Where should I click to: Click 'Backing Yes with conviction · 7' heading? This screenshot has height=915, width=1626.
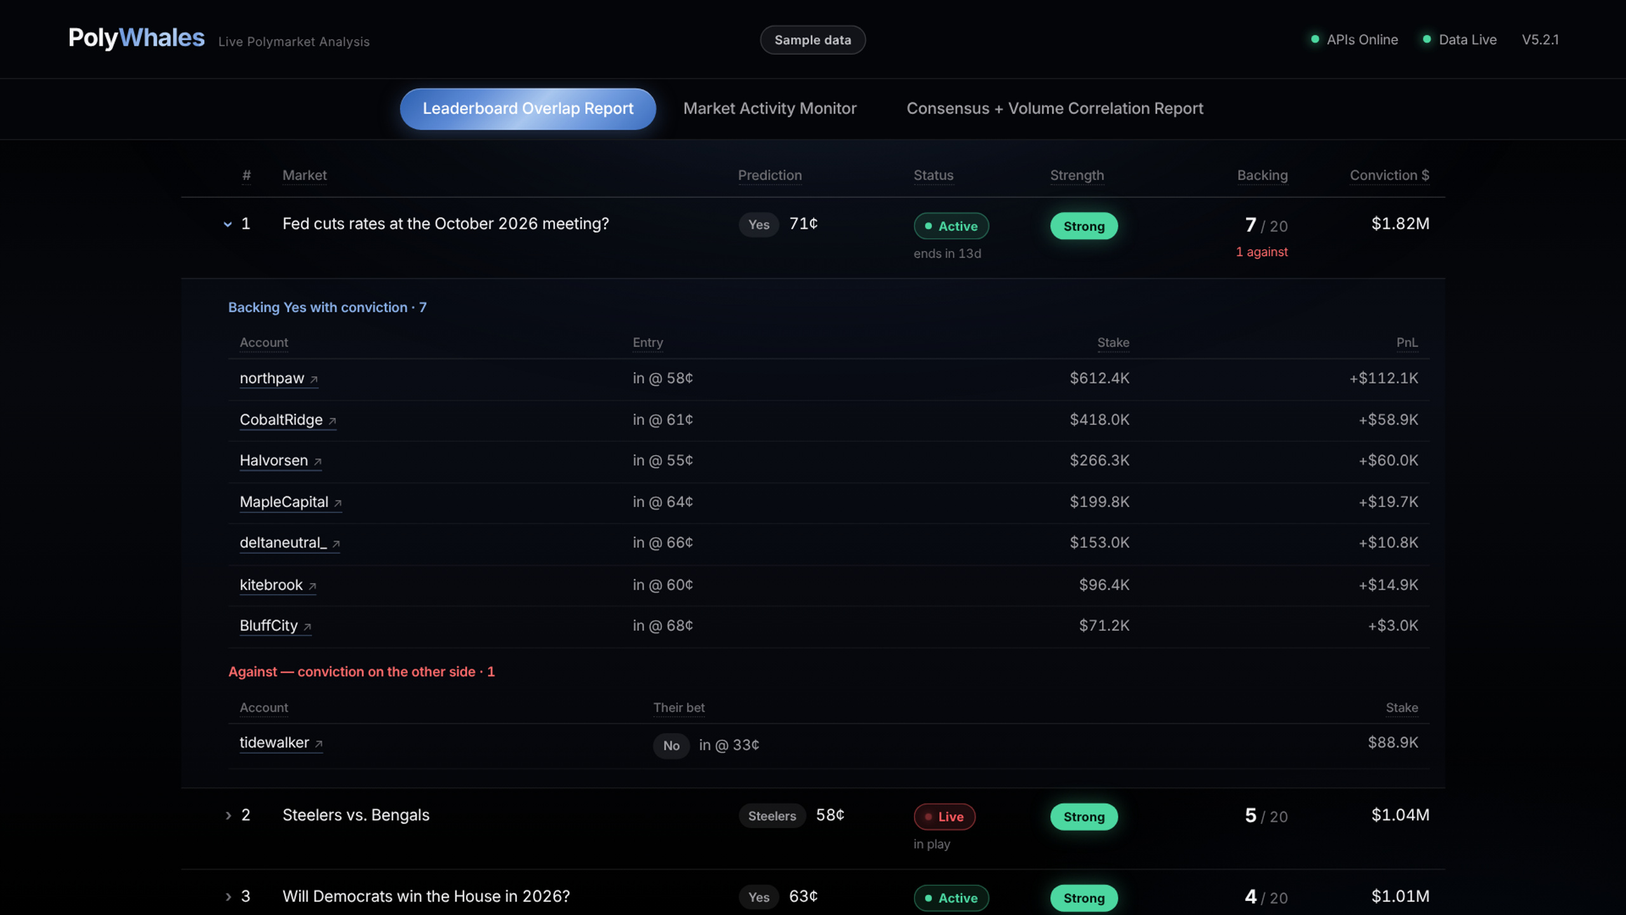click(327, 308)
